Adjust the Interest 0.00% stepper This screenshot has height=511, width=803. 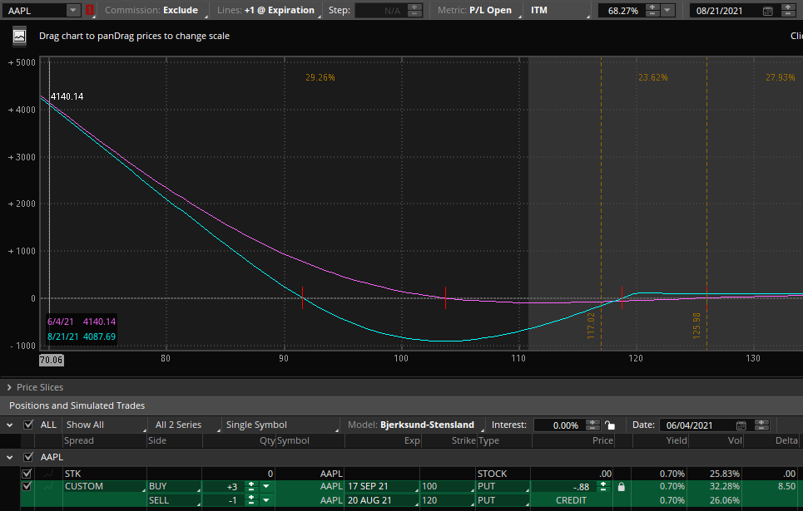pos(592,425)
